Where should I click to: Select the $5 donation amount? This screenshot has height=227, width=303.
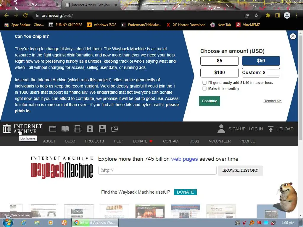point(219,61)
